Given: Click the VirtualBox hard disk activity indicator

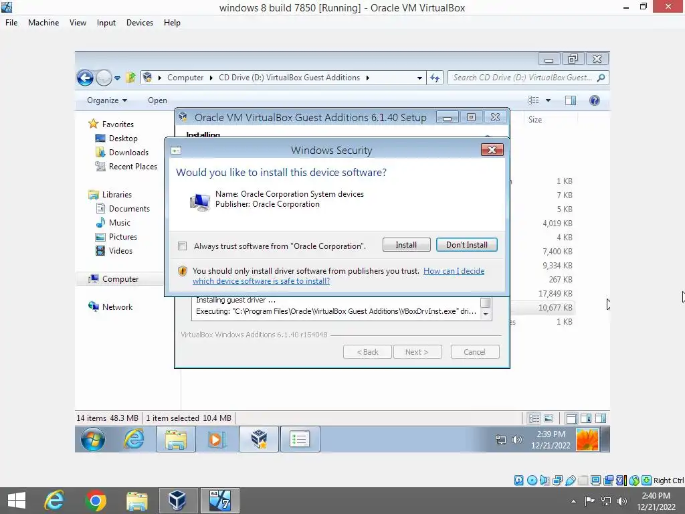Looking at the screenshot, I should pos(518,481).
